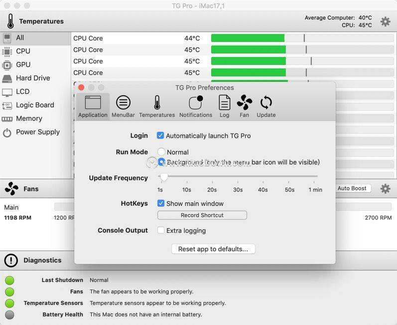
Task: Open Temperatures settings gear in main window
Action: [x=386, y=21]
